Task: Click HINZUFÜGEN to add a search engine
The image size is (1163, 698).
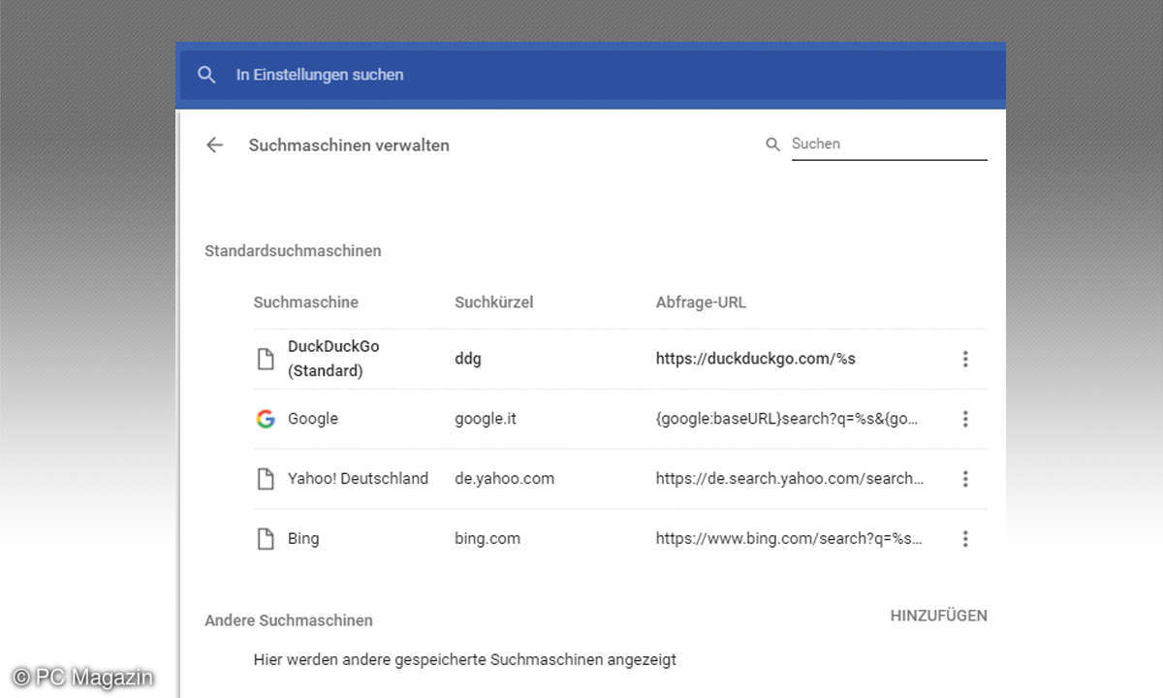Action: (x=938, y=616)
